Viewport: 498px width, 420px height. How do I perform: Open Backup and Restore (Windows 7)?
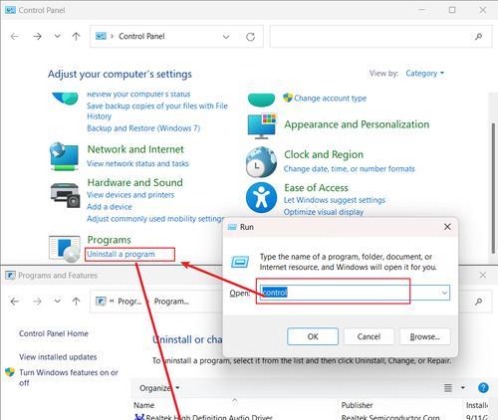(x=143, y=128)
